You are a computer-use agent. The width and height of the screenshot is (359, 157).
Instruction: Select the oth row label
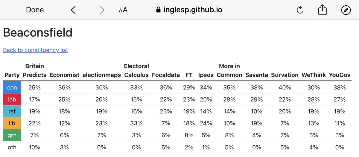coord(12,147)
